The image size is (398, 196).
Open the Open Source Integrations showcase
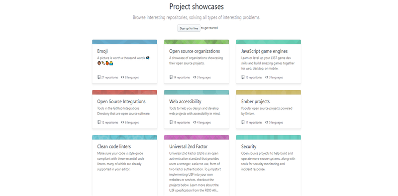click(121, 101)
